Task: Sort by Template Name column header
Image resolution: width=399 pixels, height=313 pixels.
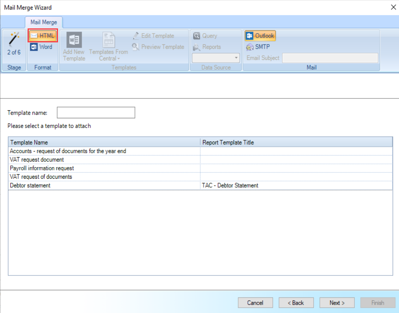Action: click(x=104, y=142)
